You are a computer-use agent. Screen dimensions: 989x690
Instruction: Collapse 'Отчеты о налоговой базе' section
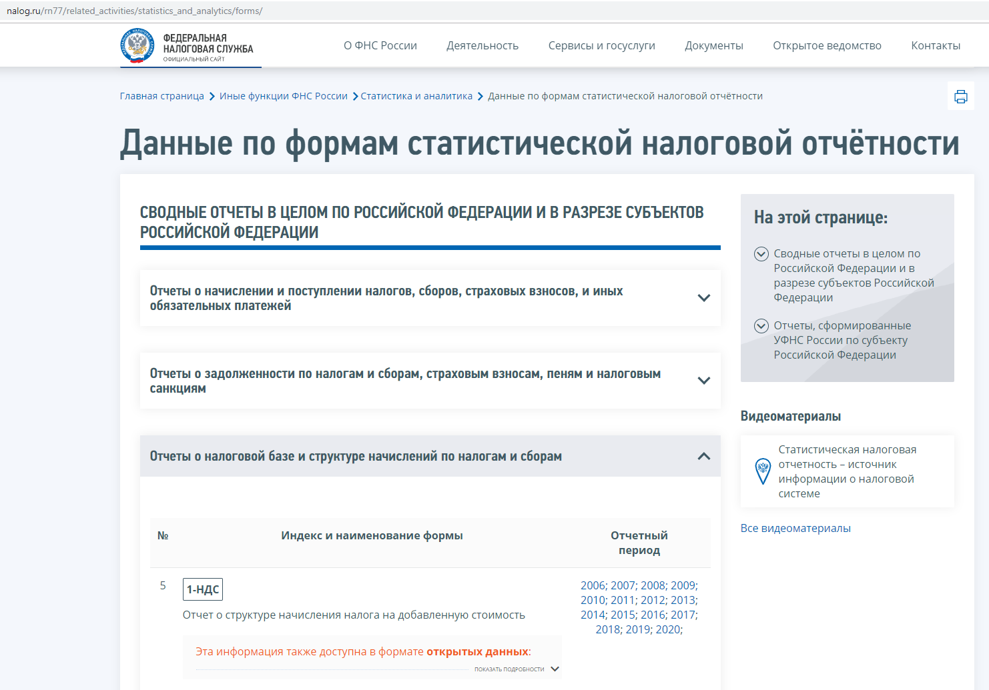pyautogui.click(x=703, y=456)
